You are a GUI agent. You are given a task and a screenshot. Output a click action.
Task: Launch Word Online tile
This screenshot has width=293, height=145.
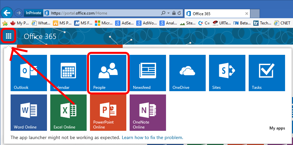(x=29, y=113)
